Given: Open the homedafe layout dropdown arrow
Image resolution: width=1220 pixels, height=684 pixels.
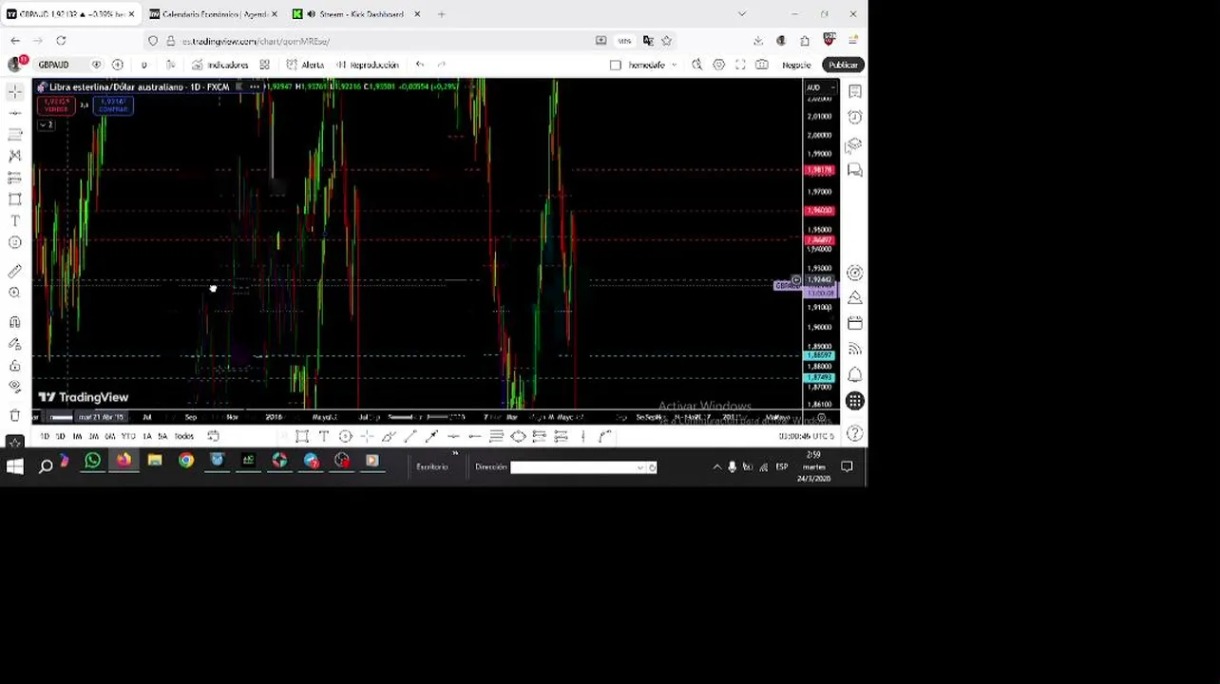Looking at the screenshot, I should click(674, 65).
